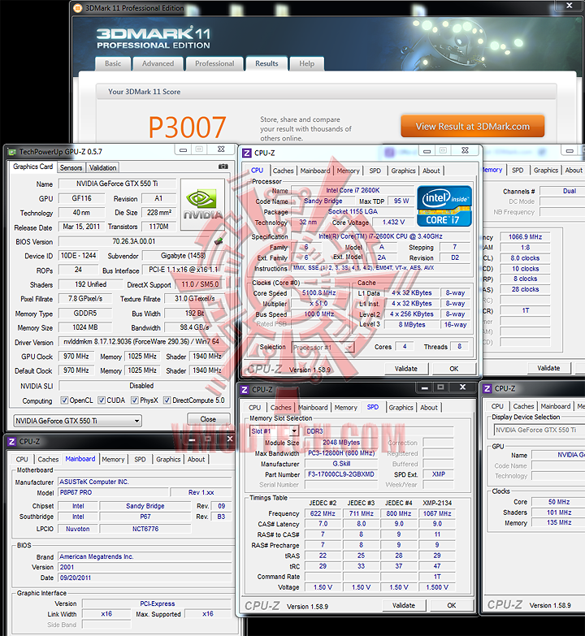Open the NVIDIA GeForce GTX 550 Ti dropdown in GPU-Z
Viewport: 585px width, 636px height.
tap(77, 421)
